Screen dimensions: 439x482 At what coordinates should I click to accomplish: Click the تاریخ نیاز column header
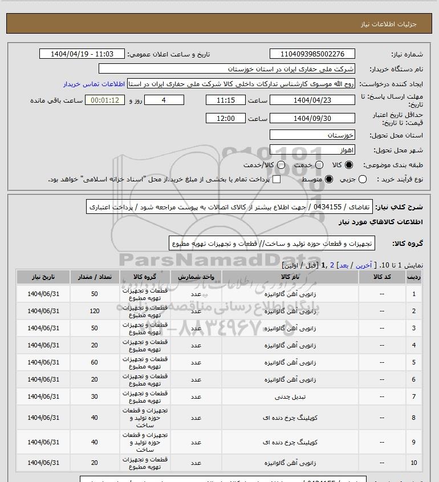tap(43, 277)
